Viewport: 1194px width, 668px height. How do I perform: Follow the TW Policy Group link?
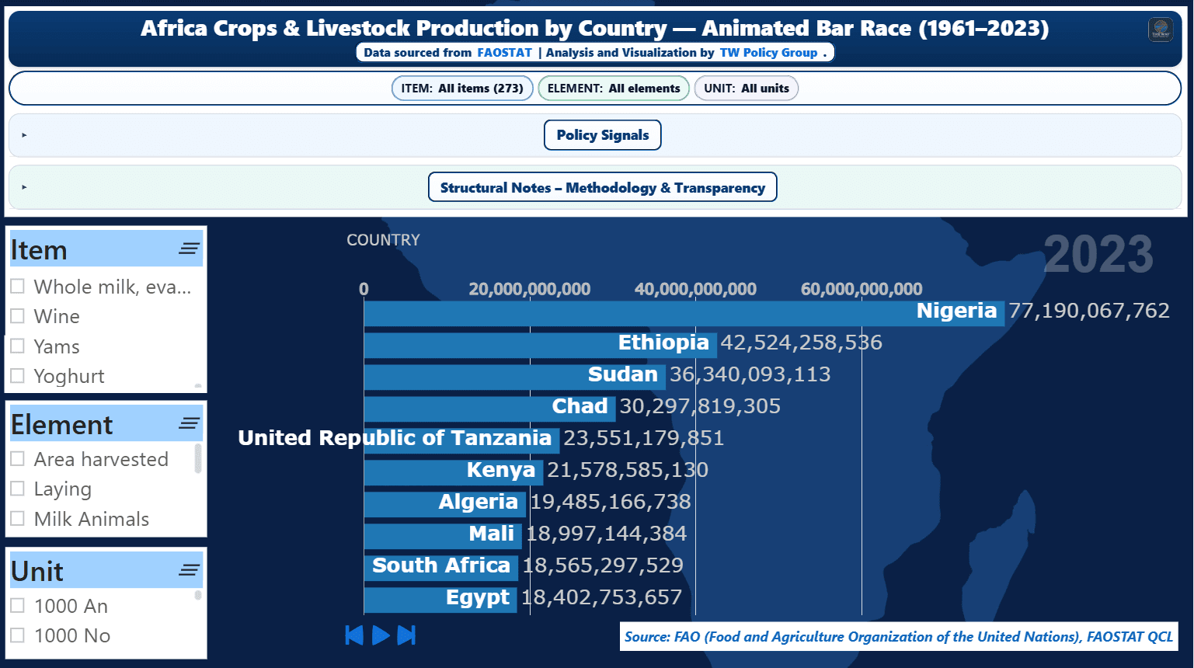(768, 53)
